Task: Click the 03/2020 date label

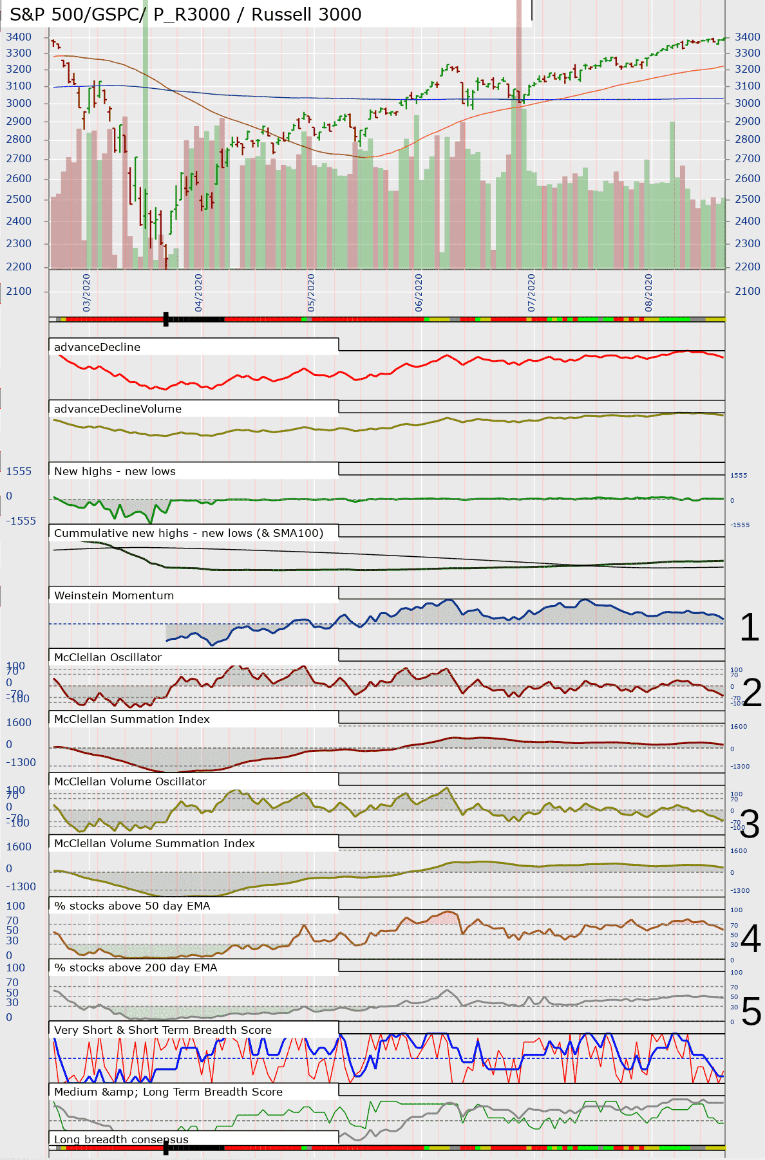Action: pos(86,293)
